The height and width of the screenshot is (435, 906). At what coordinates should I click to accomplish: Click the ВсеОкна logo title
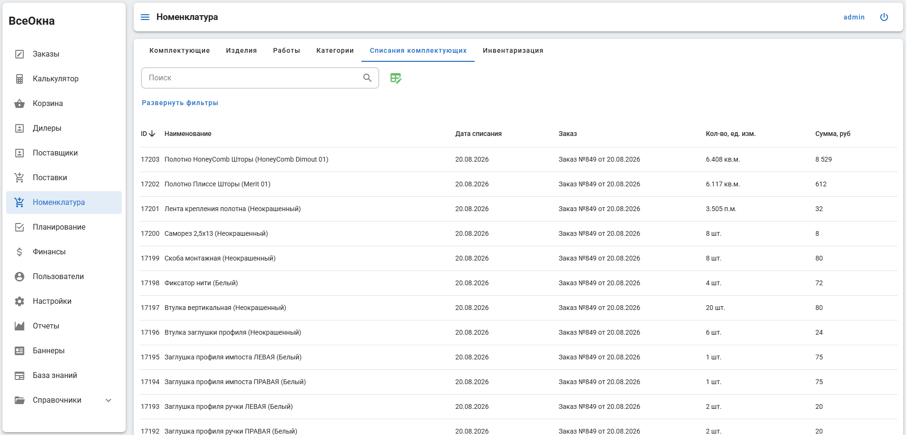point(32,21)
